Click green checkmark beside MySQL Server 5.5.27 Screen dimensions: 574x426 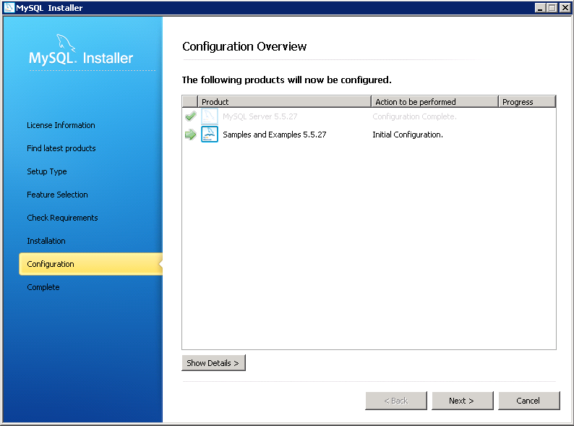[x=191, y=116]
